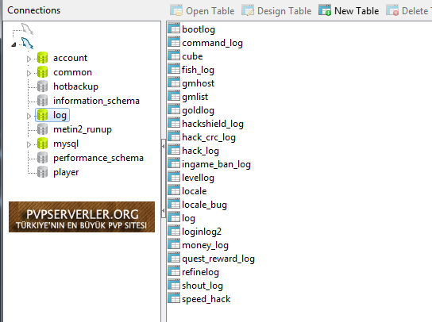Select the blue active MySQL dolphin connection
Screen dimensions: 432x322
point(27,44)
